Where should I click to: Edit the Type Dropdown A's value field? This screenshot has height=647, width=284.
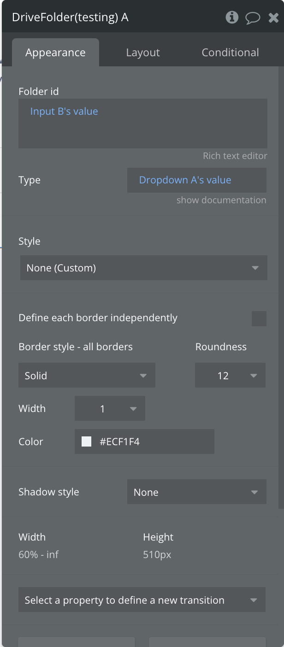[196, 180]
